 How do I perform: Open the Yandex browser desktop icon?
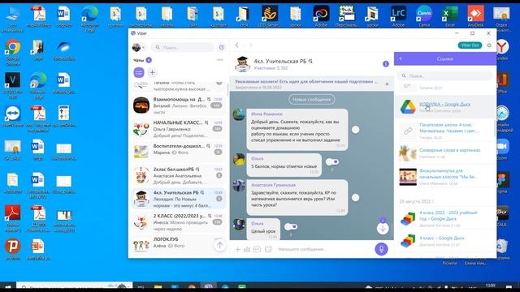(x=502, y=49)
